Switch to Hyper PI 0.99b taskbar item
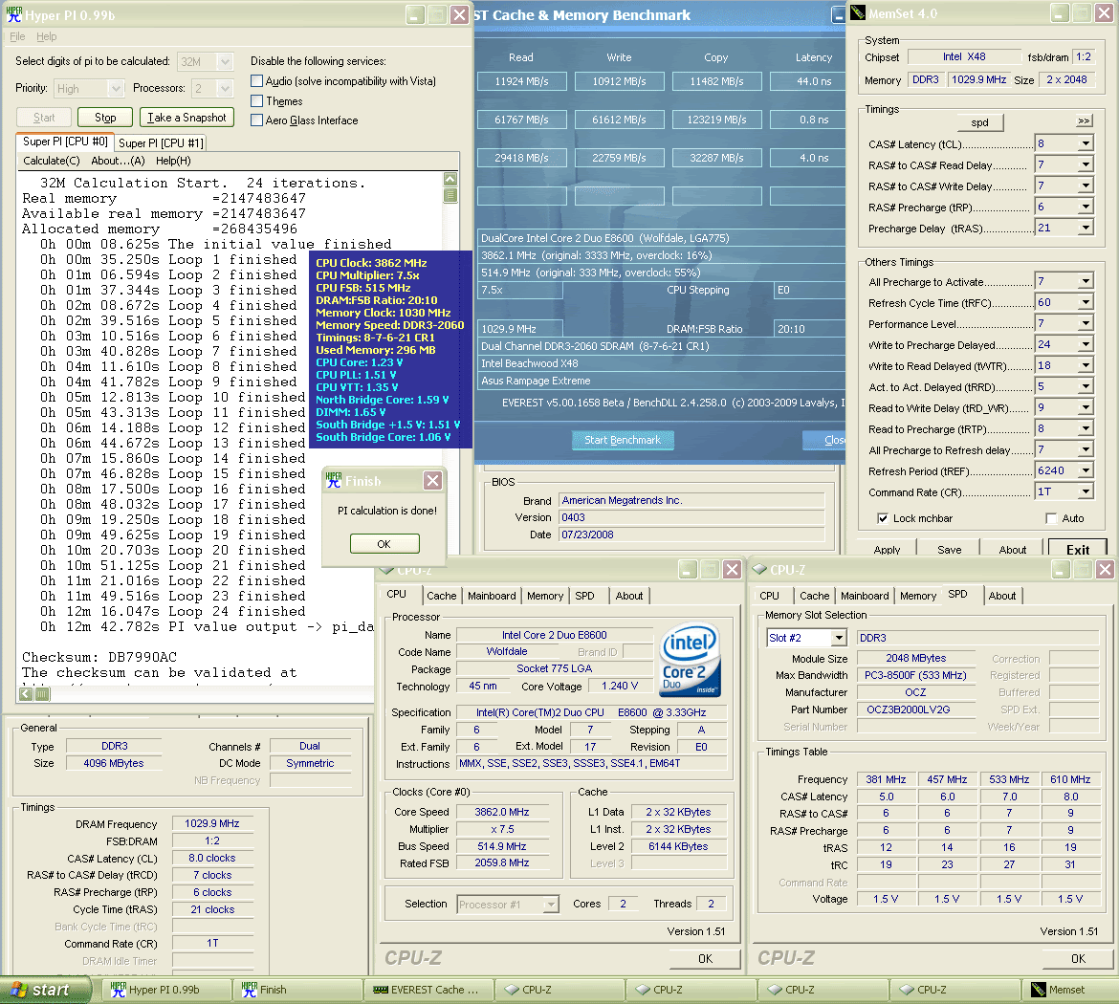This screenshot has width=1119, height=1004. click(x=167, y=990)
